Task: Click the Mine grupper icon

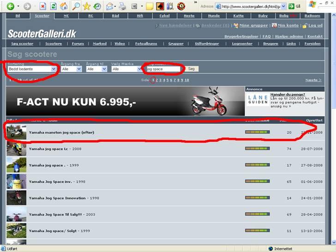Action: coord(236,25)
